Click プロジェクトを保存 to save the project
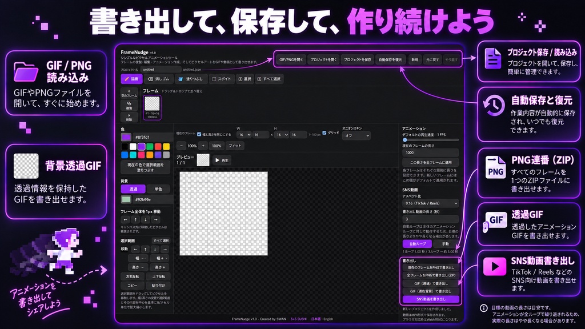585x329 pixels. pos(358,59)
